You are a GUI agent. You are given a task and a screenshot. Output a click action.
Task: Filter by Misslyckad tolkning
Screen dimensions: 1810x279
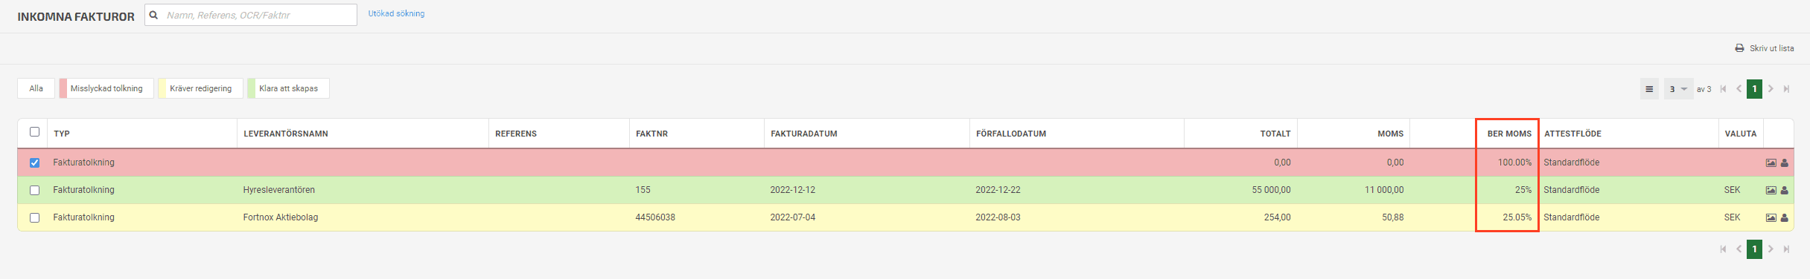point(106,88)
